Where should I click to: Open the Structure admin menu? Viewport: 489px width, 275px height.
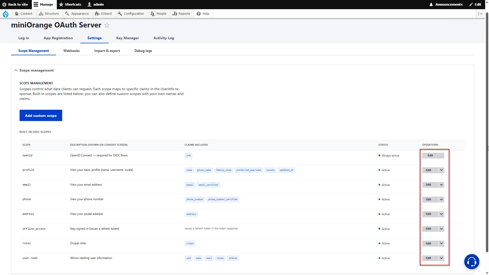(49, 14)
